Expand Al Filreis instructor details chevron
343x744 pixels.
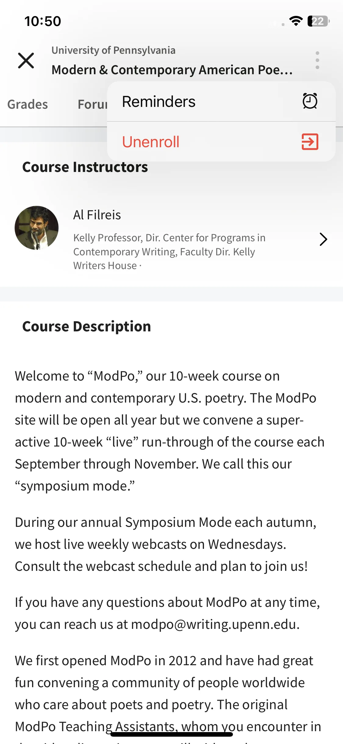(x=323, y=239)
